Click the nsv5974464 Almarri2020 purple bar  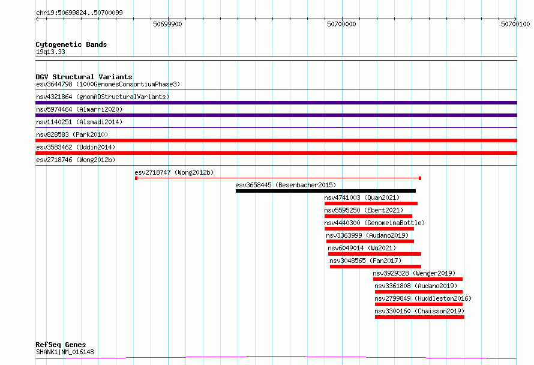276,115
